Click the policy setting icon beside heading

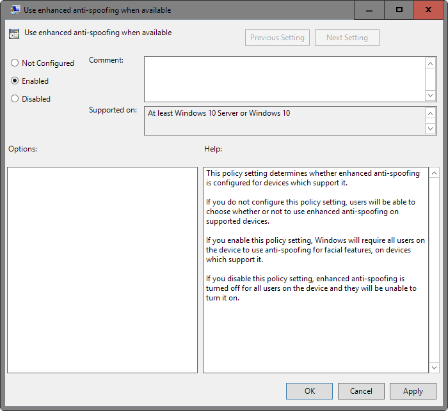(x=14, y=34)
